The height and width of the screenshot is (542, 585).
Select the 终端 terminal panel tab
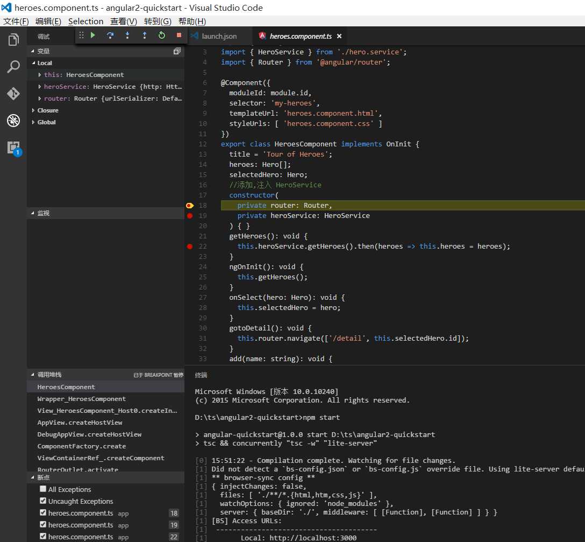201,375
